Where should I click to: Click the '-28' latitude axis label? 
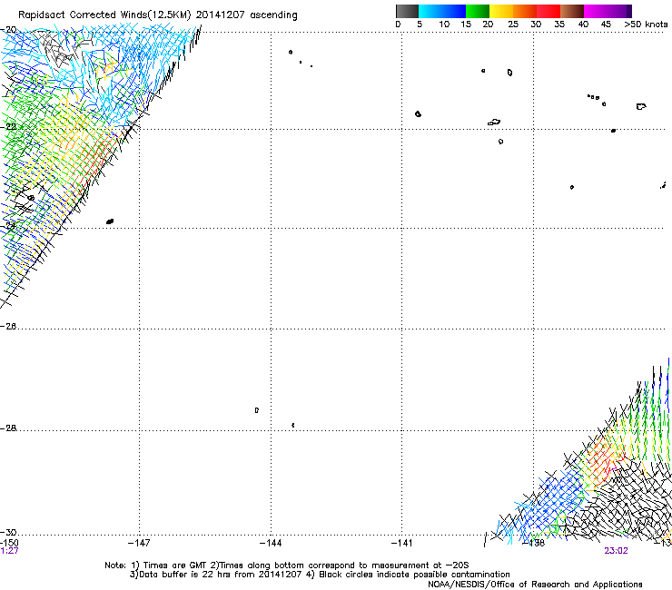[8, 428]
